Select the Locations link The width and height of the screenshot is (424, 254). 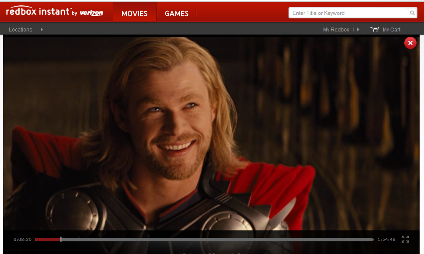click(20, 29)
